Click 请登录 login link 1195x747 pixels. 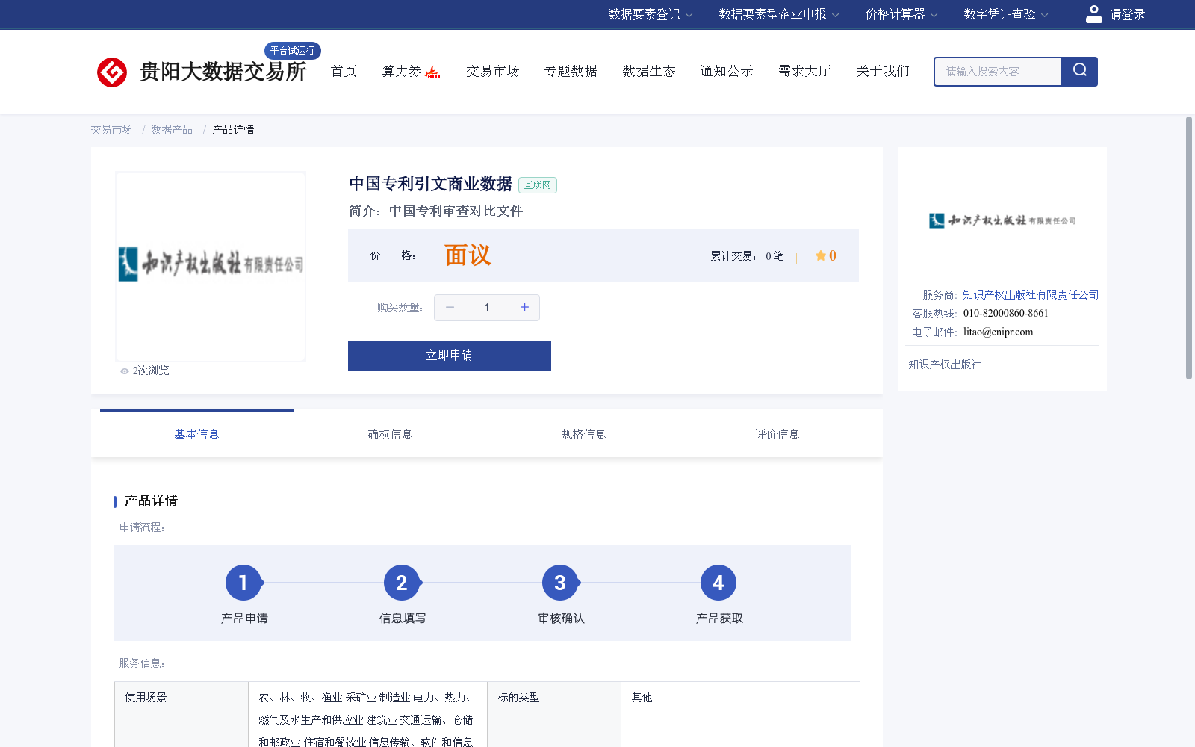1127,14
